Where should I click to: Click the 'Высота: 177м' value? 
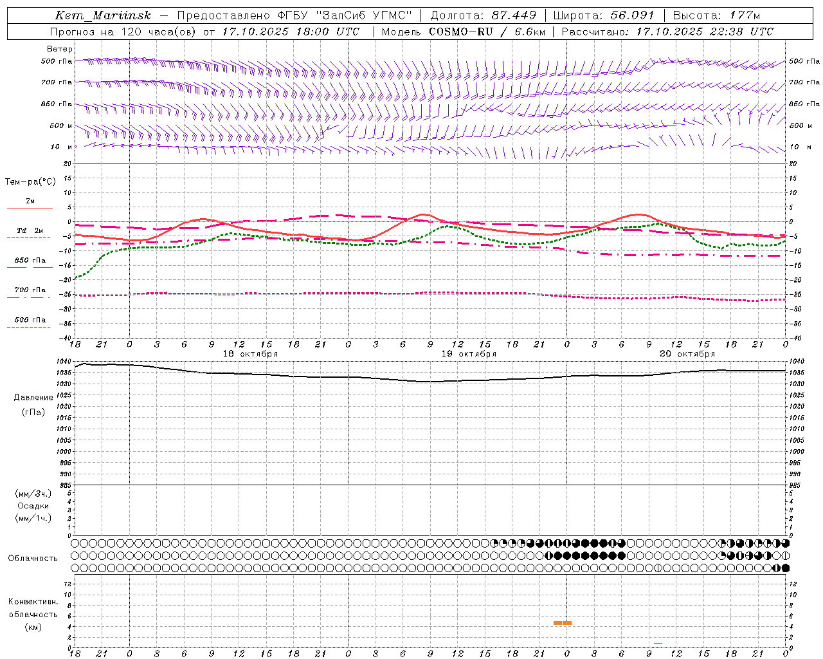click(716, 15)
